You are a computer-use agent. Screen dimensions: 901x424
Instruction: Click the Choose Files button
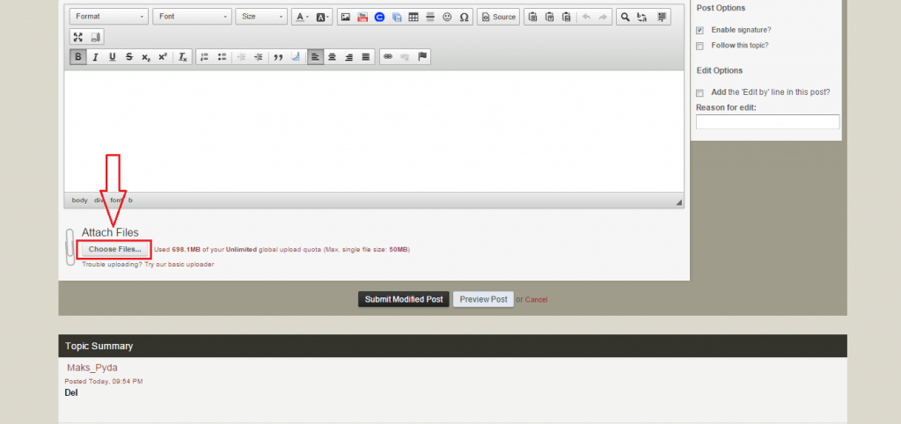(115, 249)
